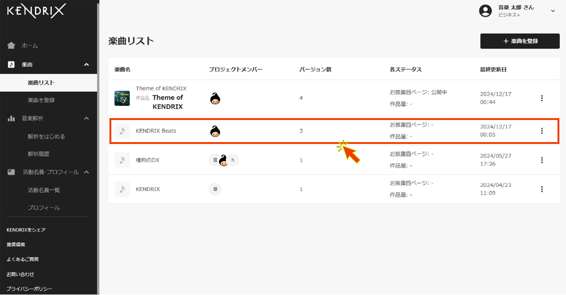Click the member avatar on KENDRIX Beats row
The width and height of the screenshot is (566, 295).
coord(215,131)
